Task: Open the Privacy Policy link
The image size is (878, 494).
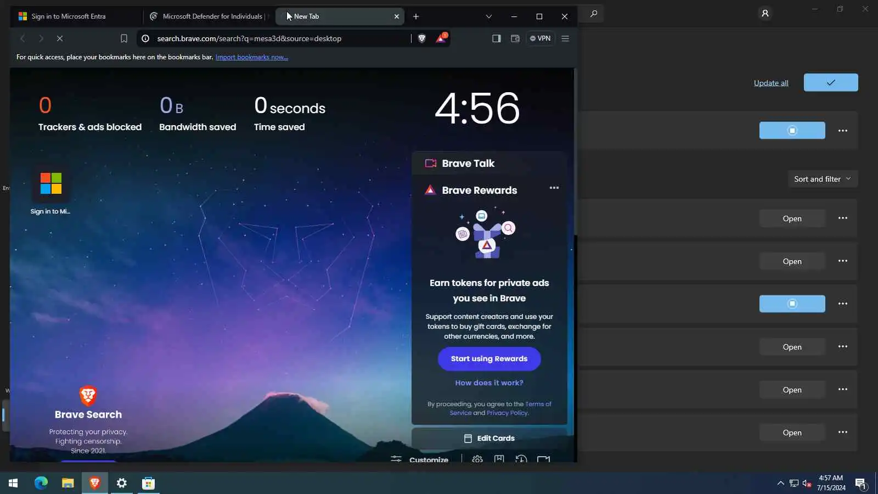Action: click(507, 413)
